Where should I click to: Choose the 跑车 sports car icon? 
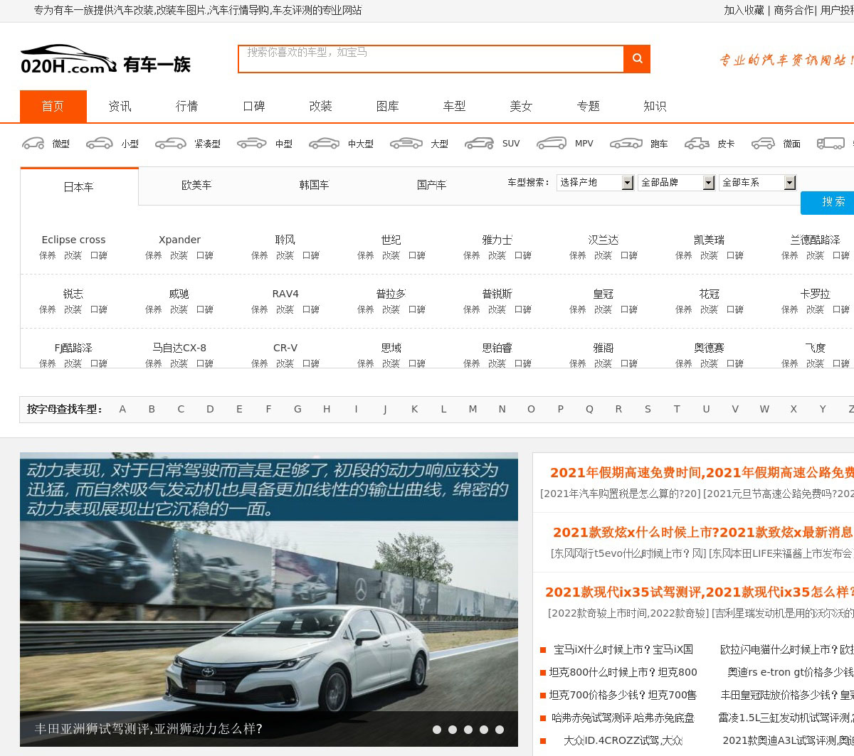(626, 144)
